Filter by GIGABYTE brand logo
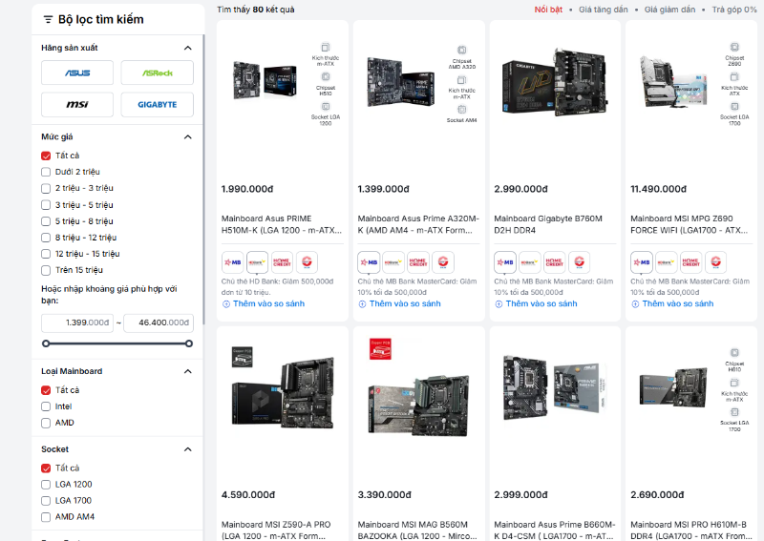Screen dimensions: 764x541 [x=157, y=104]
